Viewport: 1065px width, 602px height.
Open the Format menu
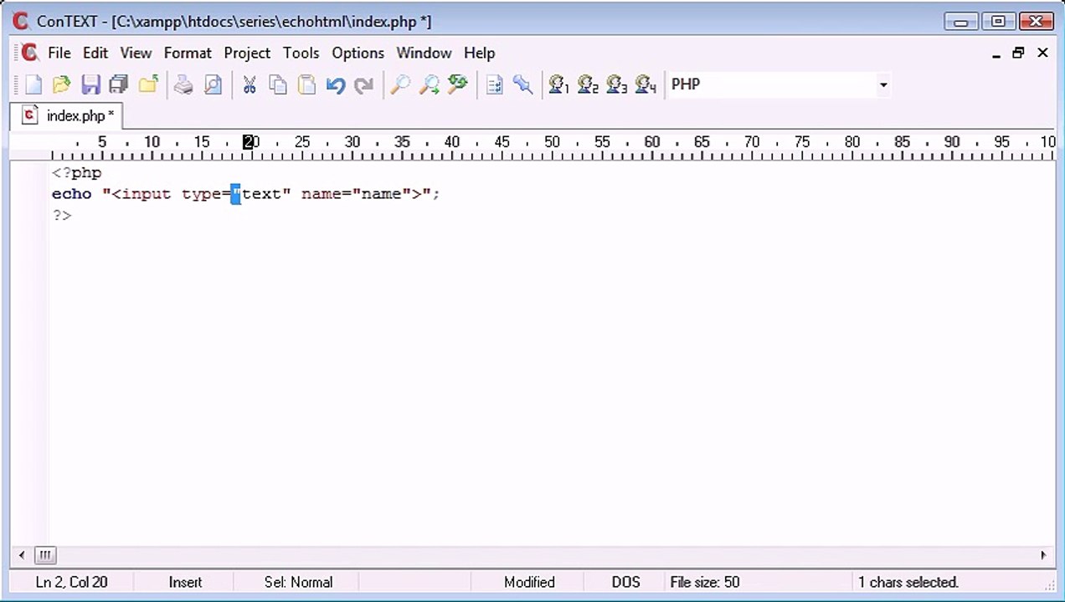(x=188, y=53)
